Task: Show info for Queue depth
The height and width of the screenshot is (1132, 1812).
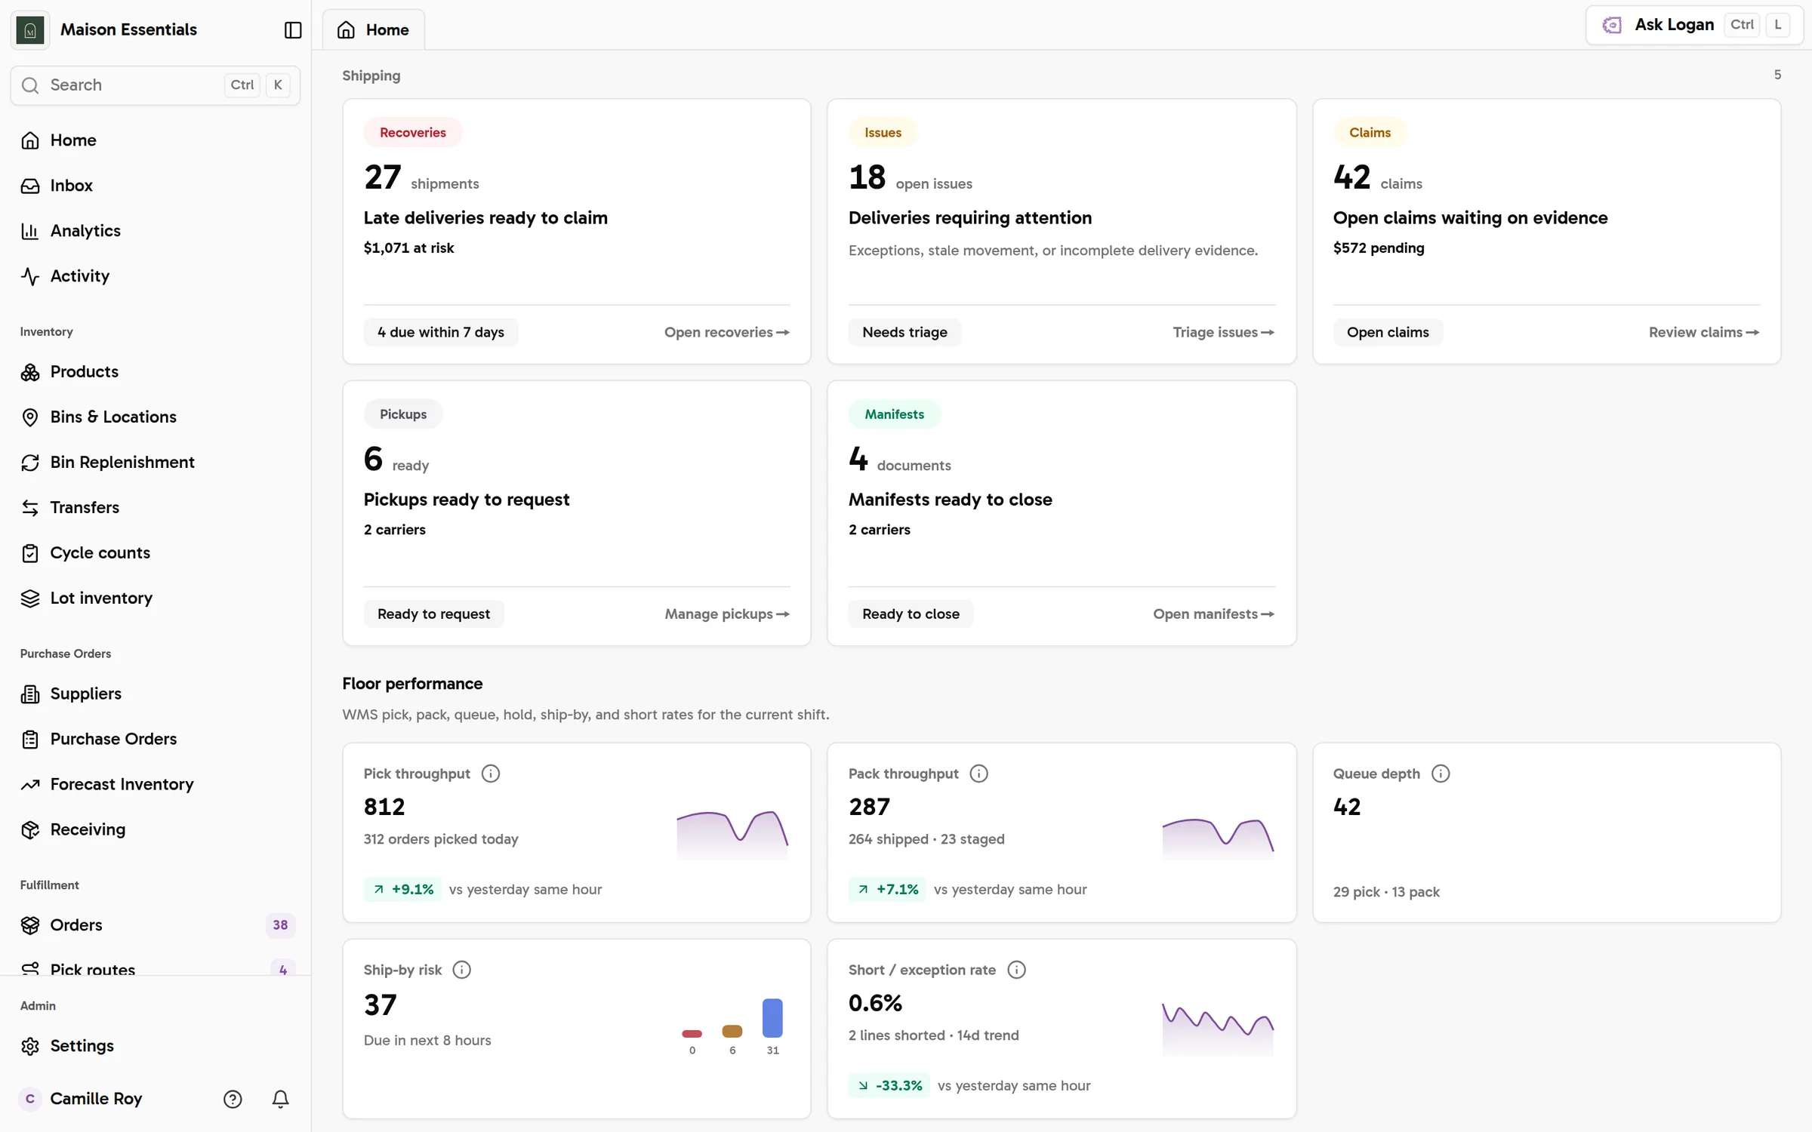Action: click(x=1441, y=774)
